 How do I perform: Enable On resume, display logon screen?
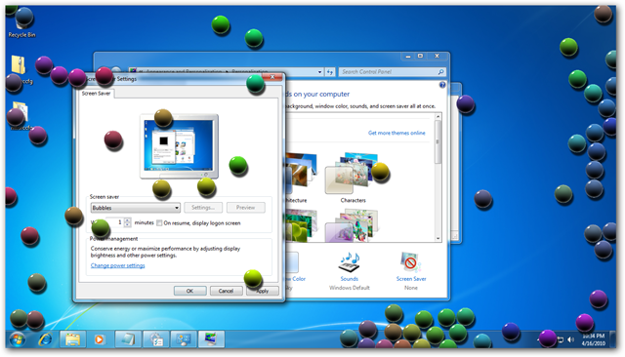(159, 222)
